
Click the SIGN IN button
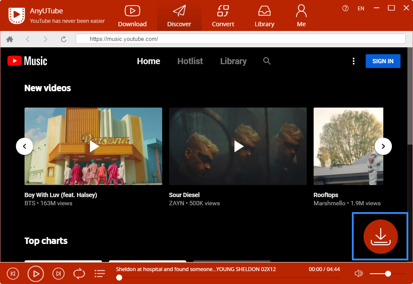coord(383,61)
